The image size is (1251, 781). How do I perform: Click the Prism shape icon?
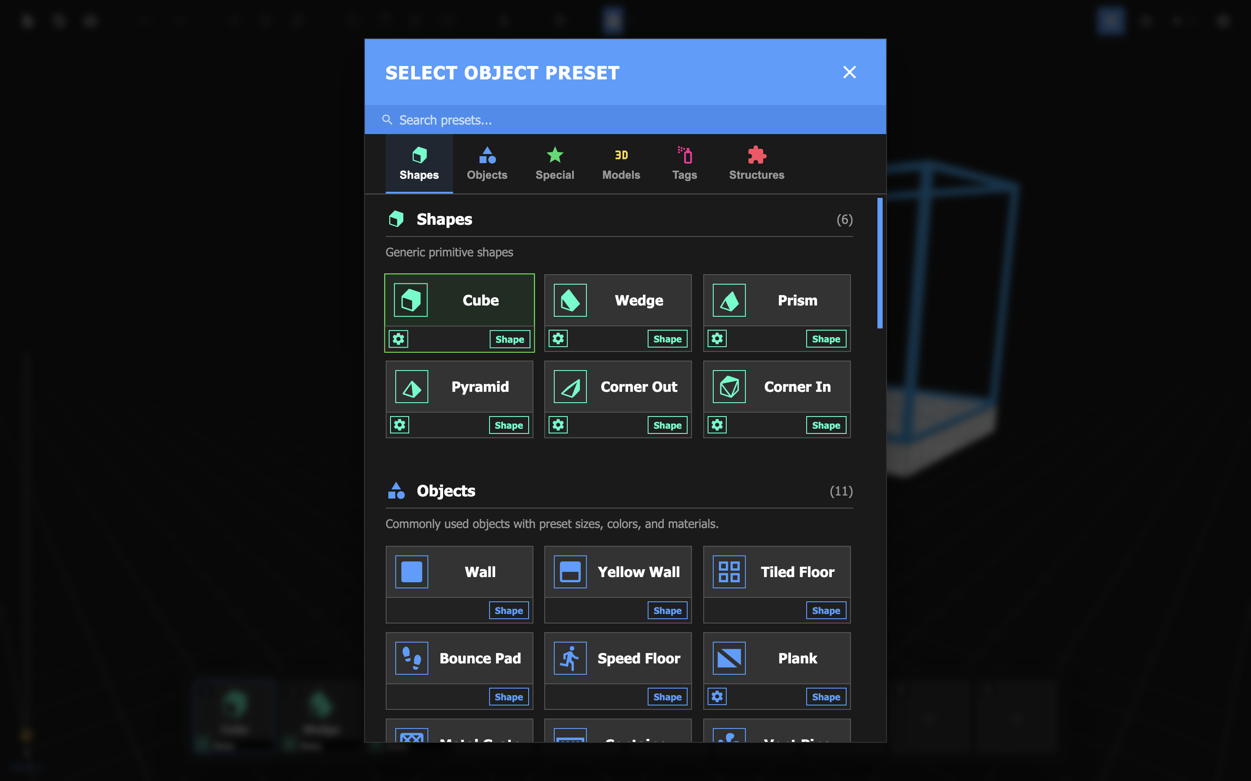tap(729, 300)
